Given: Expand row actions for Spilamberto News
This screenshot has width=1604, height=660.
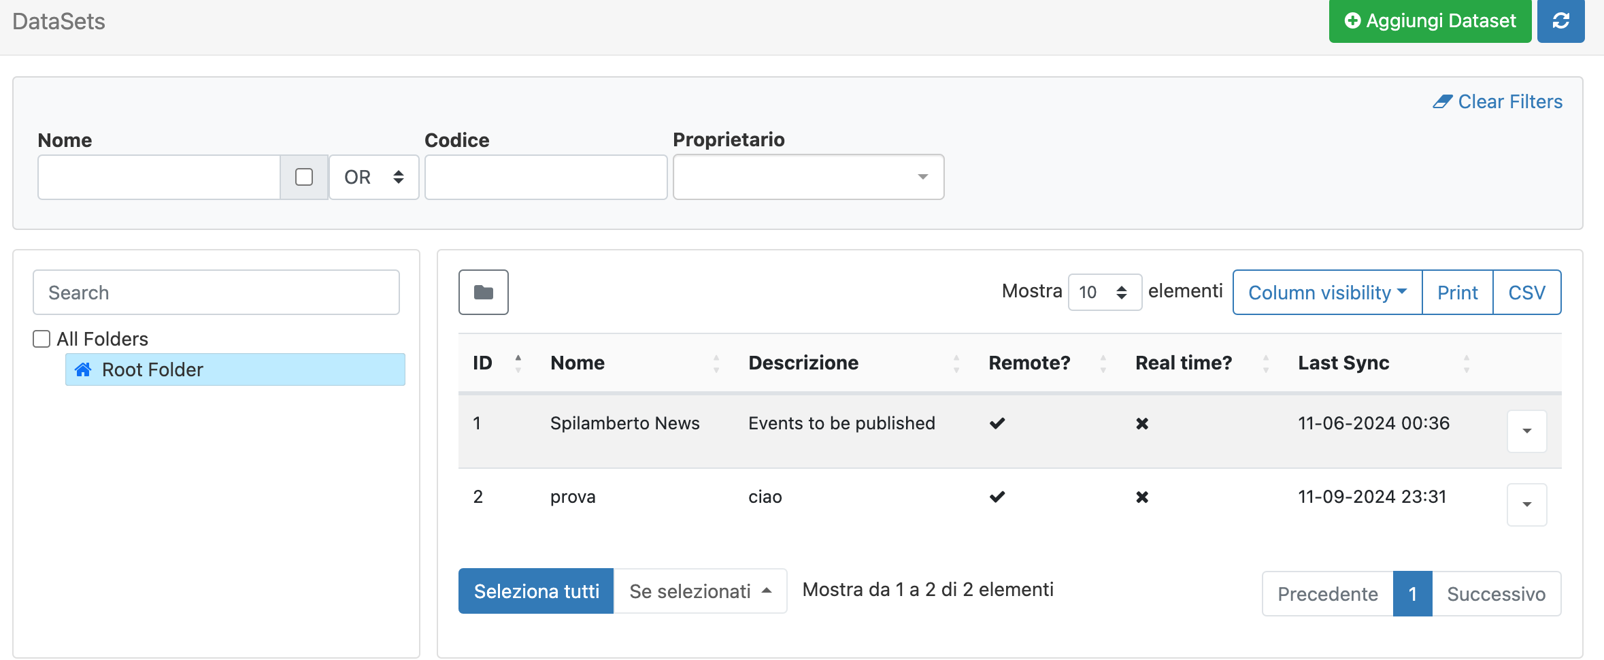Looking at the screenshot, I should point(1526,431).
